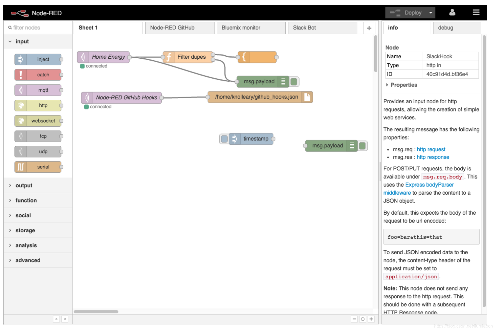Open the Bluemix monitor tab
The image size is (495, 331).
pyautogui.click(x=251, y=28)
